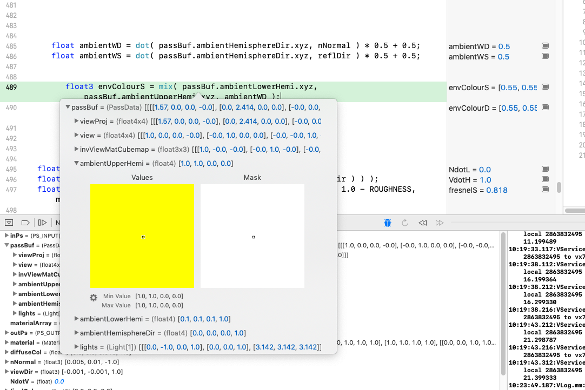Select envColourS value in the sidebar
This screenshot has height=390, width=585.
tap(493, 88)
